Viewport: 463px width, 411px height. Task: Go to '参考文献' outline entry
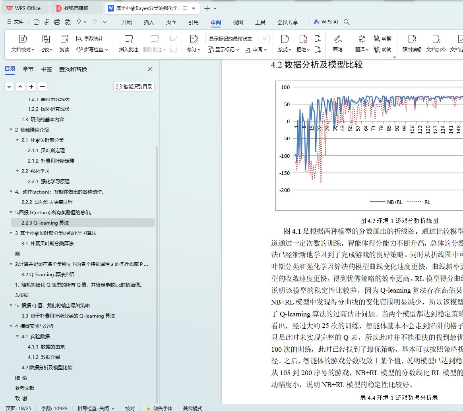[x=25, y=388]
